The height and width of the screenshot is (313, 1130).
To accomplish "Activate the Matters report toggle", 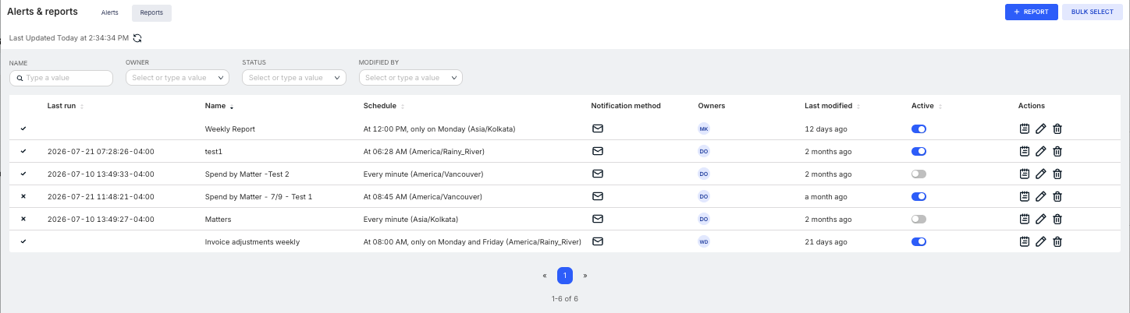I will point(919,219).
